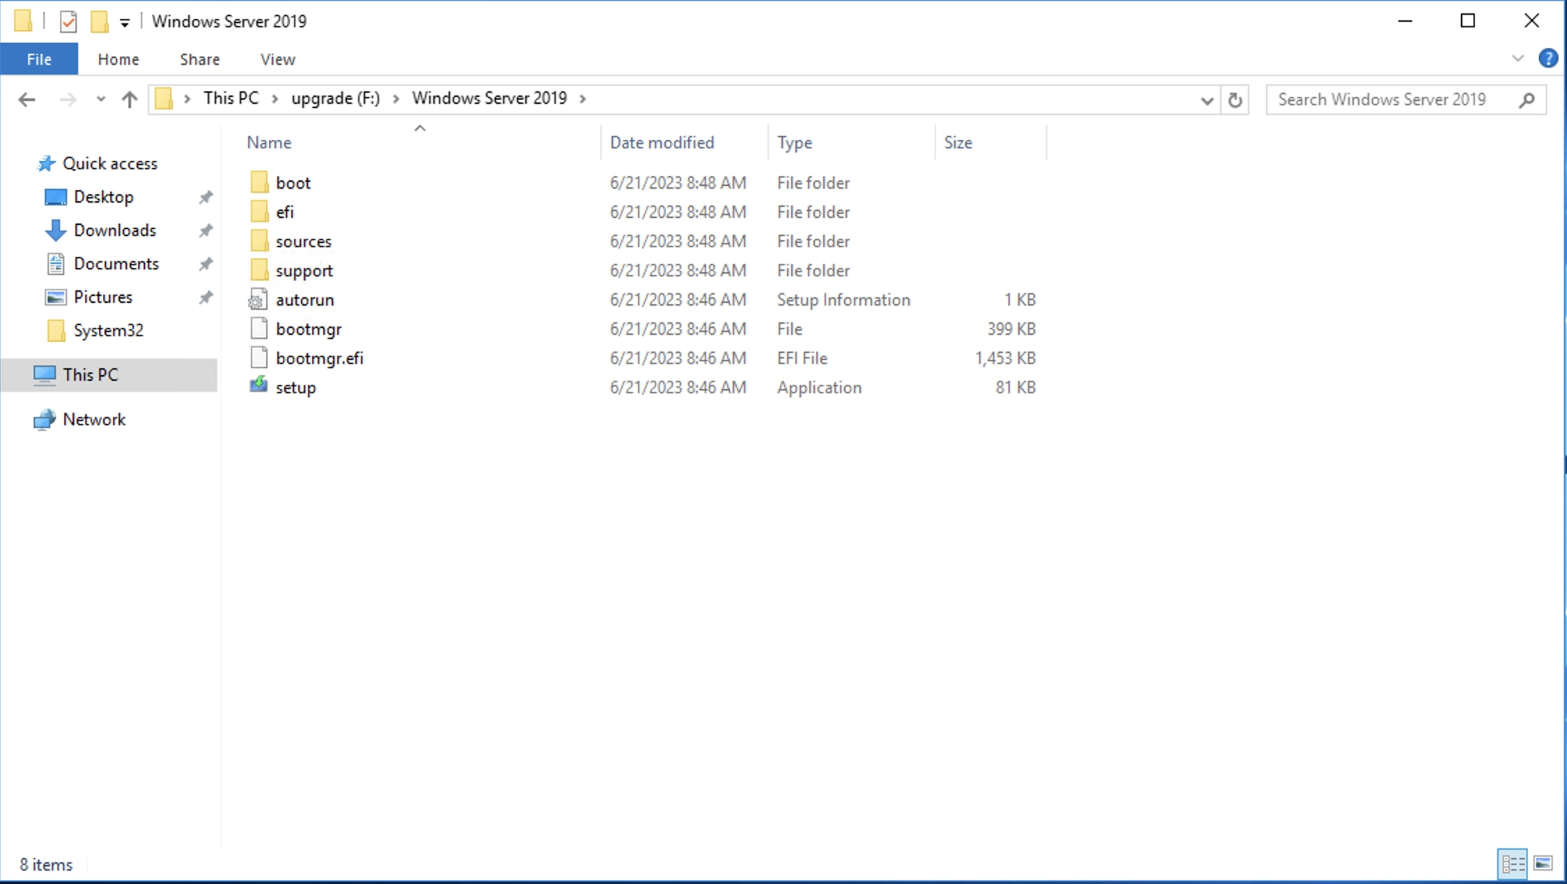Expand chevron before This PC breadcrumb

(187, 99)
